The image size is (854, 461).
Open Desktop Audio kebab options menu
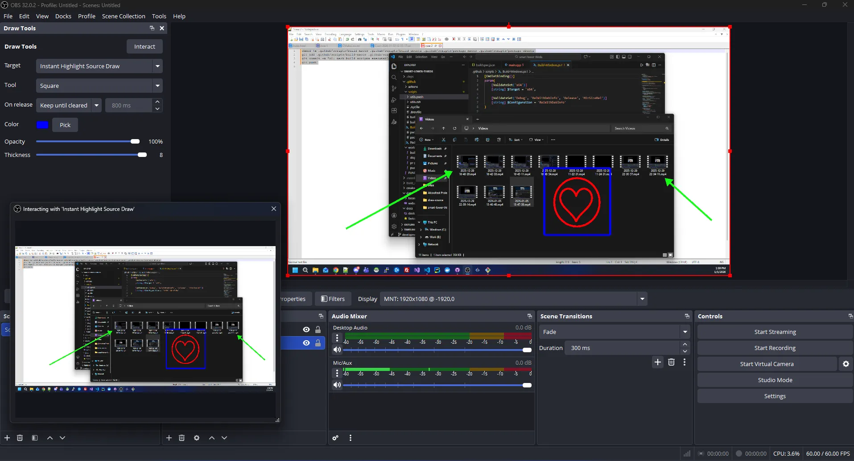coord(337,338)
